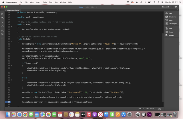Open the DOM panel
The image size is (183, 119).
(x=169, y=29)
